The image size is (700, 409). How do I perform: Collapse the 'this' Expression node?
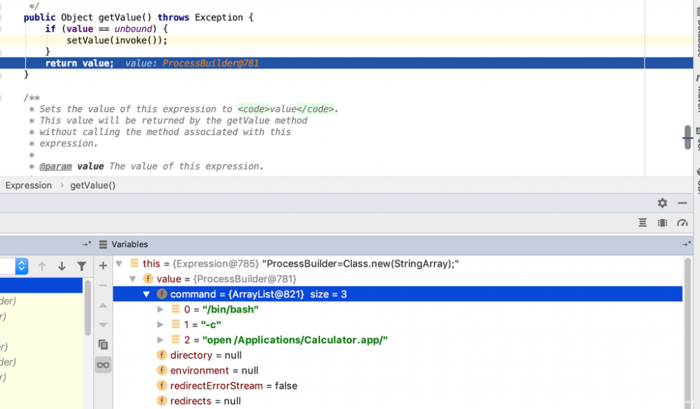(x=118, y=264)
